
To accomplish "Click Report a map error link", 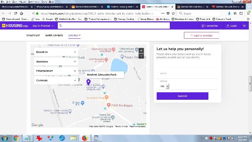I will pos(138,126).
